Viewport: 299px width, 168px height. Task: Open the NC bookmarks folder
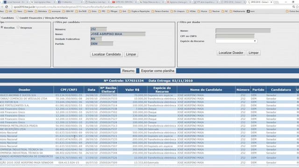pos(225,11)
